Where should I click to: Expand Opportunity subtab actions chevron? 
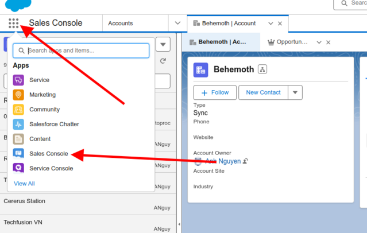pos(319,42)
